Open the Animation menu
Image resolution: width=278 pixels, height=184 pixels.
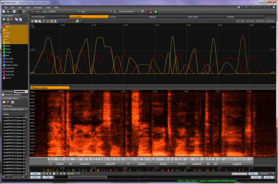click(38, 8)
